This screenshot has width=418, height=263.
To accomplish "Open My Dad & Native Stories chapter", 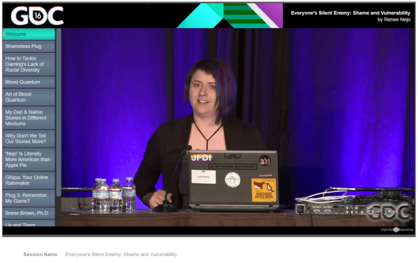I will (29, 117).
